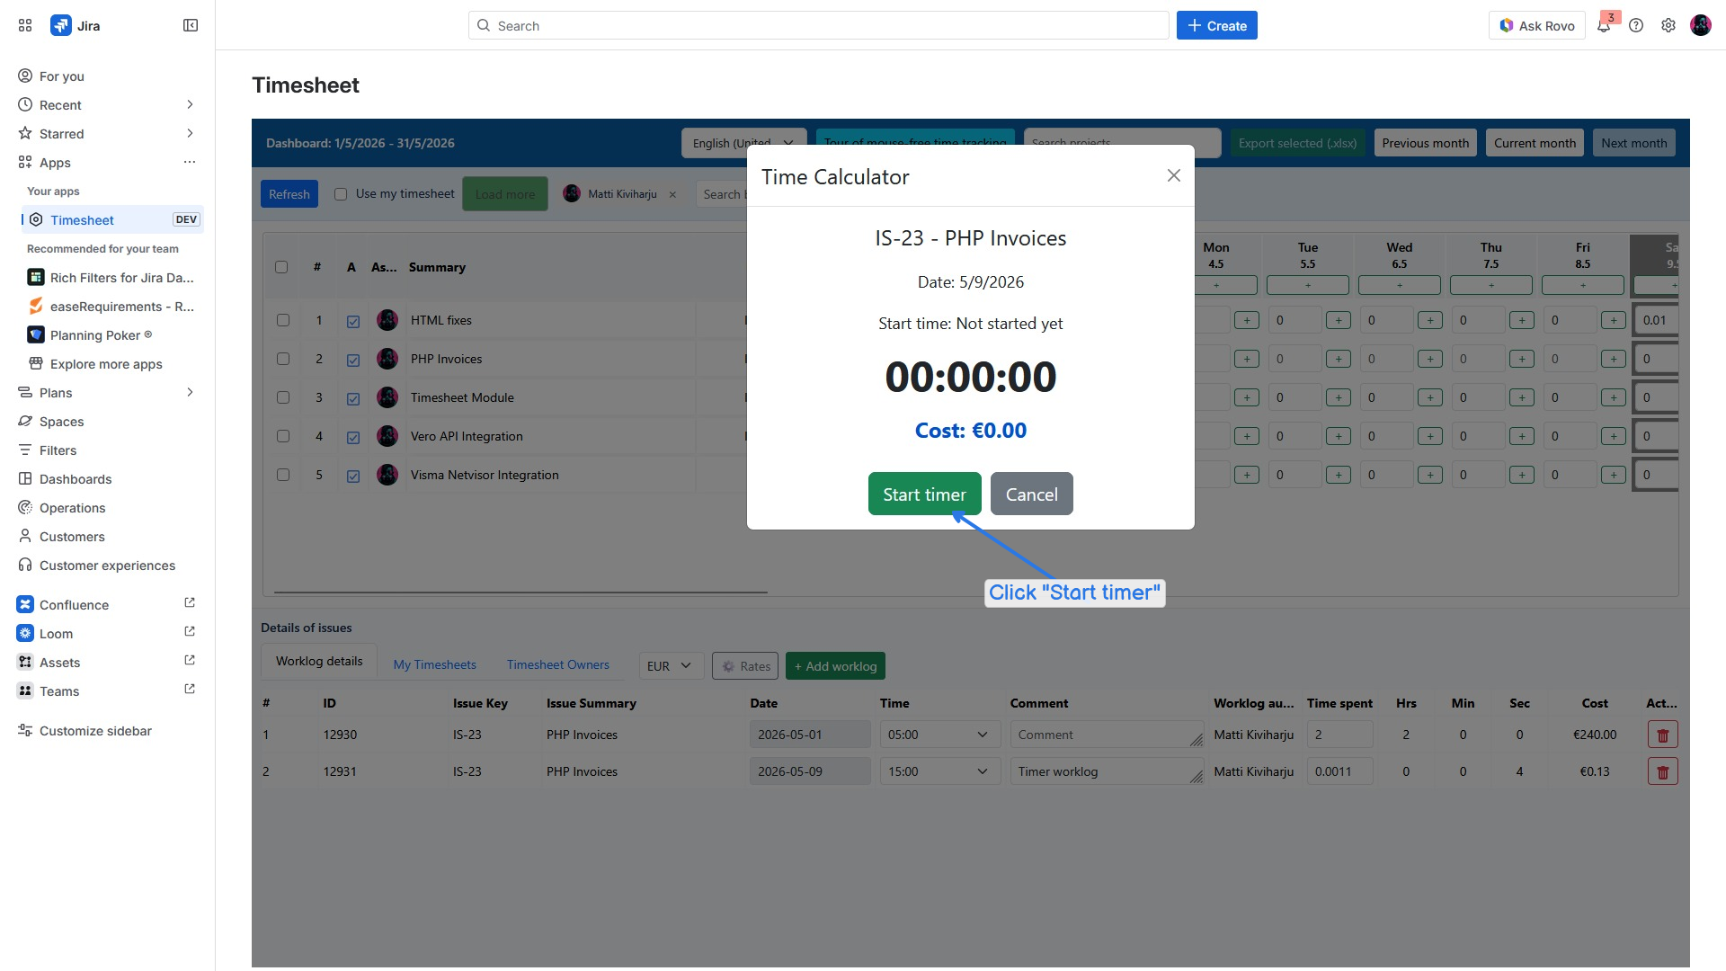Expand the Plans chevron

190,393
